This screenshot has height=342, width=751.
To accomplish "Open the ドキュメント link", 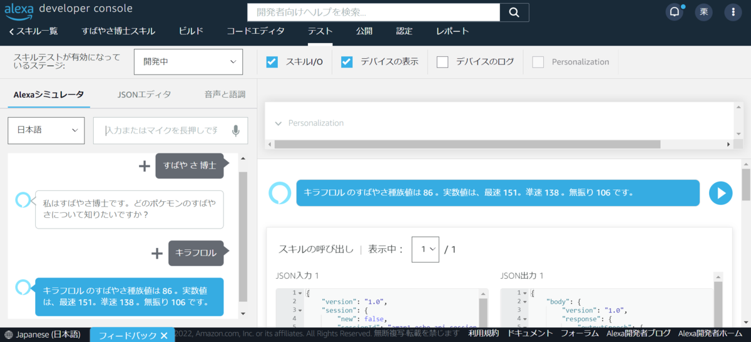I will pos(530,334).
